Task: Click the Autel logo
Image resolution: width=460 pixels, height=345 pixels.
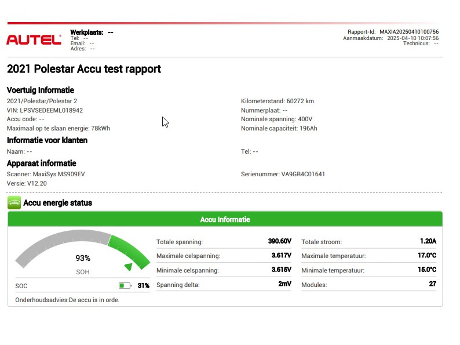Action: [34, 39]
